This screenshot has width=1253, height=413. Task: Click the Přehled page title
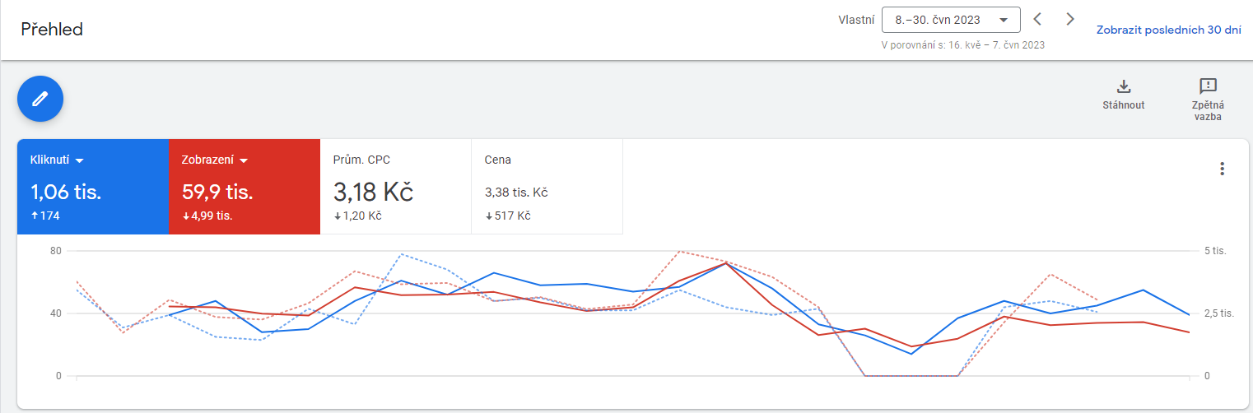[x=52, y=30]
